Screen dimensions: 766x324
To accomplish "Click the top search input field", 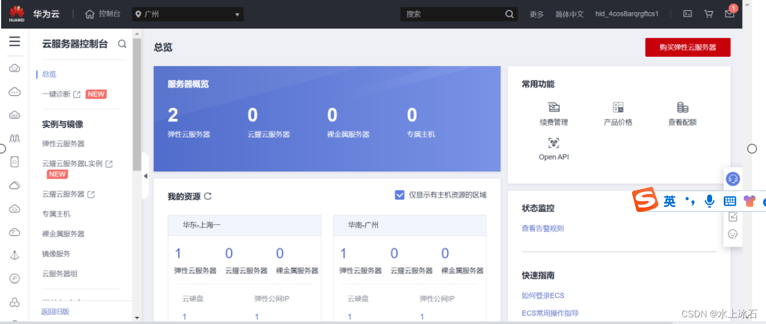I will coord(453,14).
